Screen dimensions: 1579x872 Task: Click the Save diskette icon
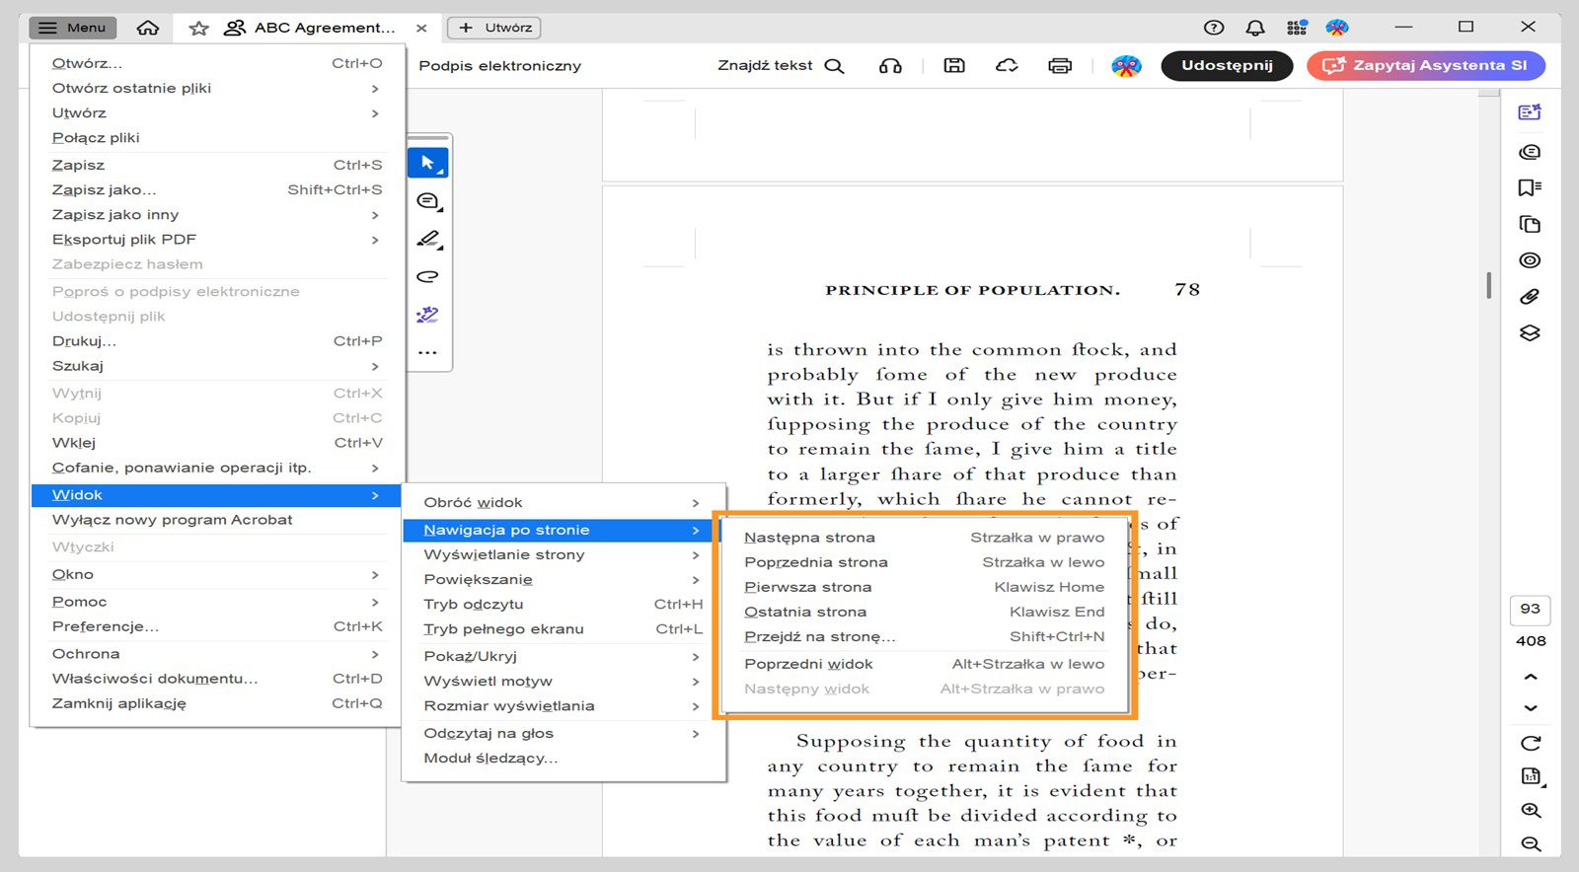click(x=954, y=66)
